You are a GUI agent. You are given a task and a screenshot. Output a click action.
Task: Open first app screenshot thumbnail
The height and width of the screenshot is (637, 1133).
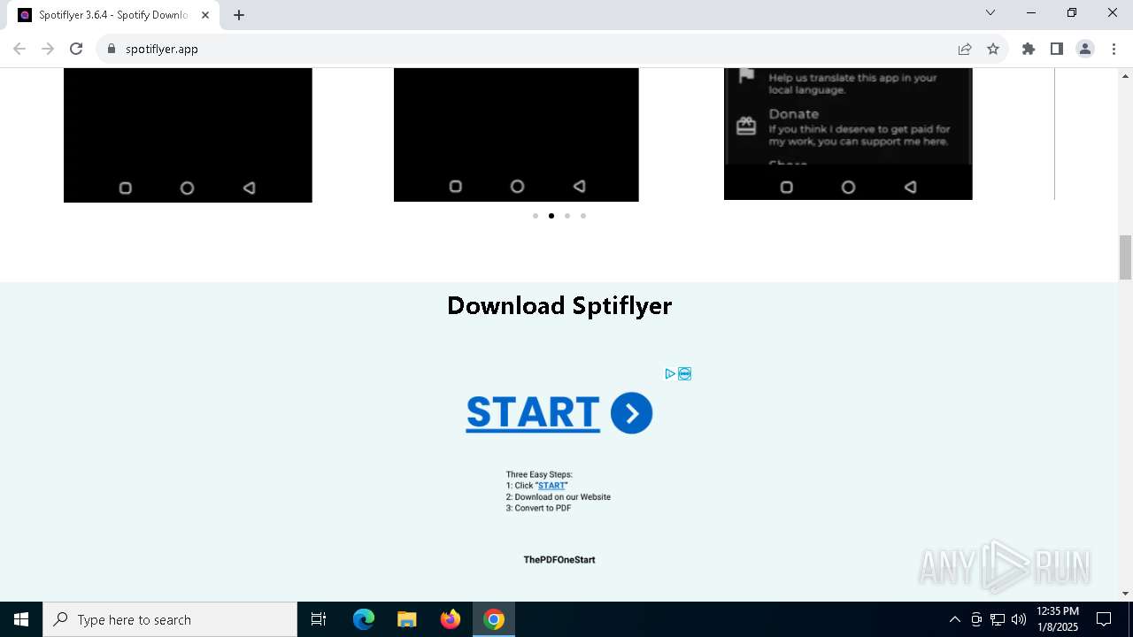tap(188, 135)
